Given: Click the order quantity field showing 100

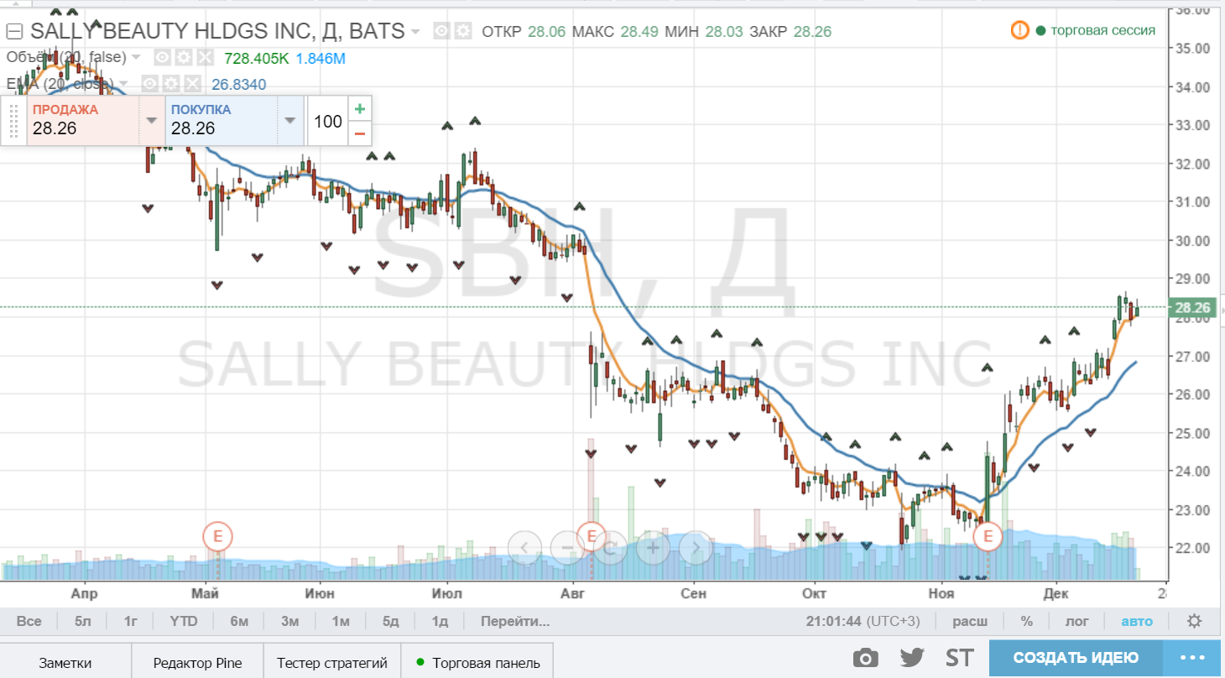Looking at the screenshot, I should pyautogui.click(x=327, y=121).
